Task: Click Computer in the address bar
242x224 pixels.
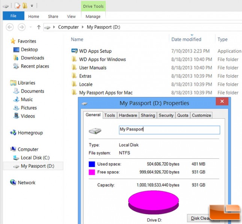Action: (68, 27)
